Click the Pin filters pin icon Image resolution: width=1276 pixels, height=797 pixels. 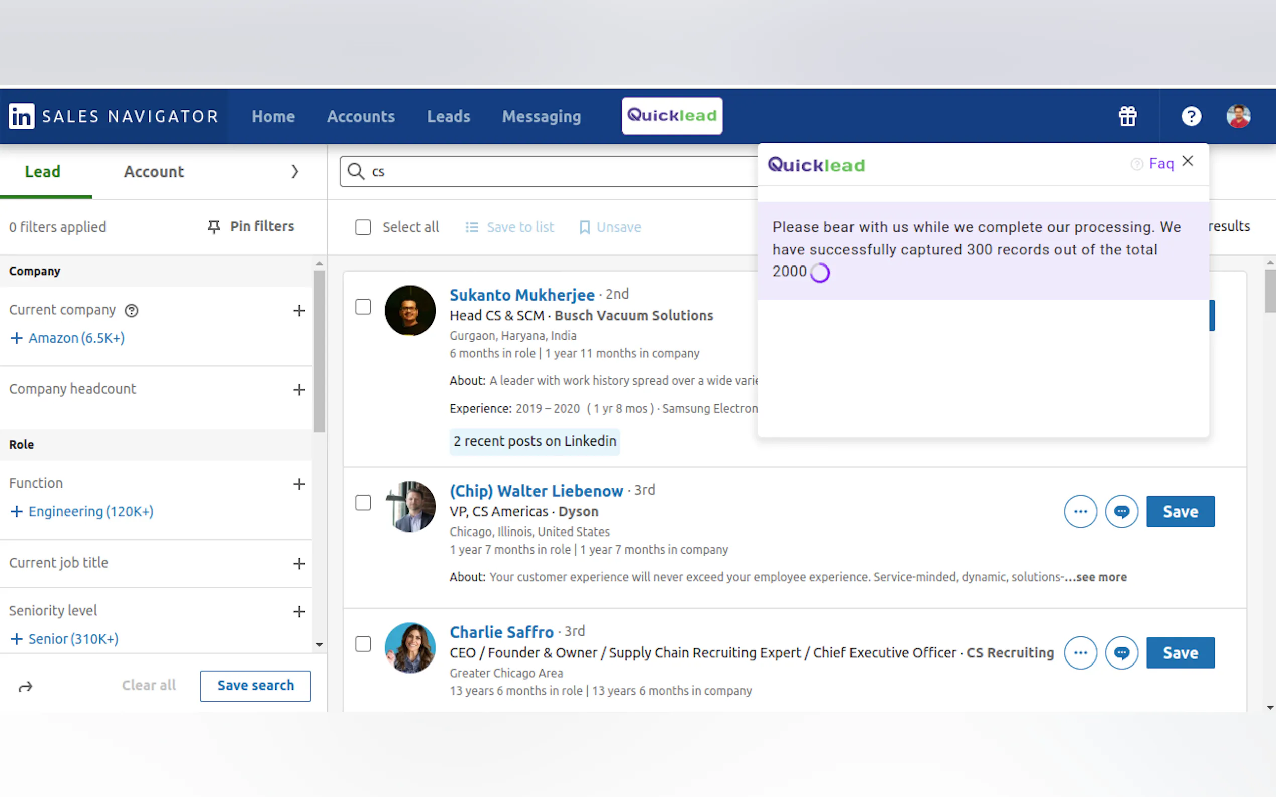[x=214, y=227]
